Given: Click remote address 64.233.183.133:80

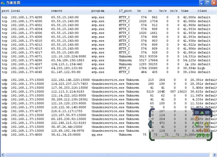Looking at the screenshot, I should pyautogui.click(x=67, y=68).
